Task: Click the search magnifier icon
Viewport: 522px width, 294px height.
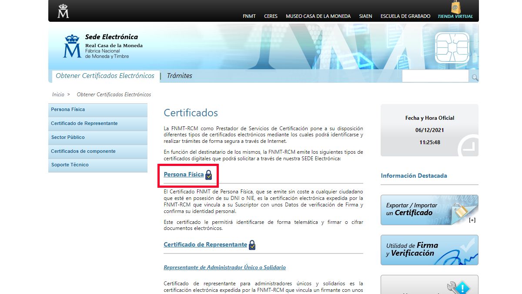Action: (x=474, y=76)
